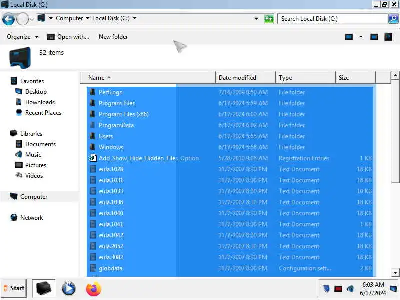Focus the Search Local Disk (C:) field

coord(332,19)
